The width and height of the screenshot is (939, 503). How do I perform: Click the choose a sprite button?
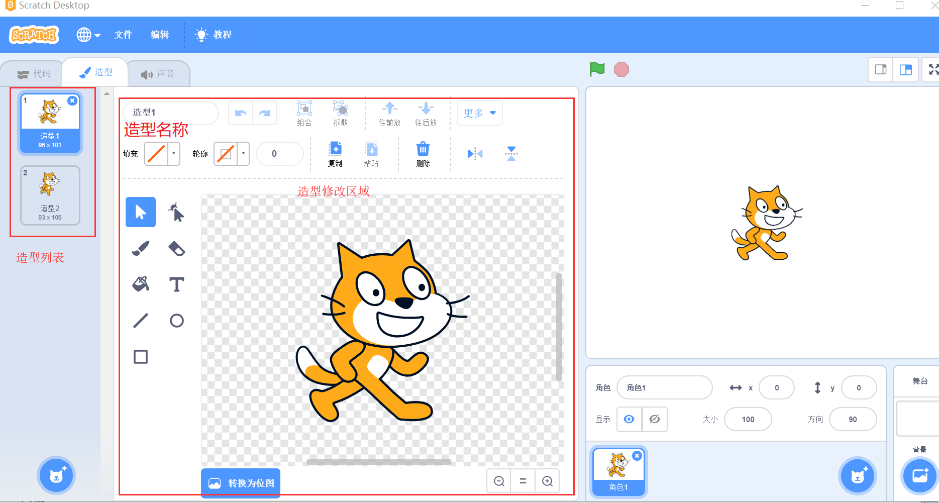[858, 475]
